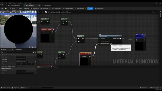This screenshot has height=91, width=162.
Task: Open the Content Drawer
Action: click(6, 88)
